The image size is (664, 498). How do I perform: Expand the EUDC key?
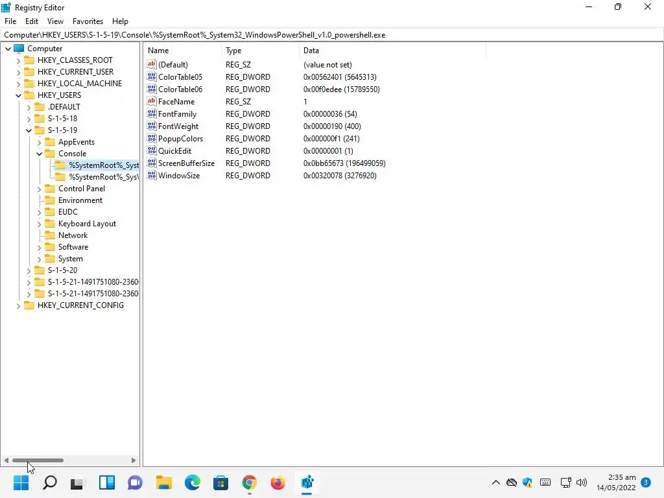40,212
